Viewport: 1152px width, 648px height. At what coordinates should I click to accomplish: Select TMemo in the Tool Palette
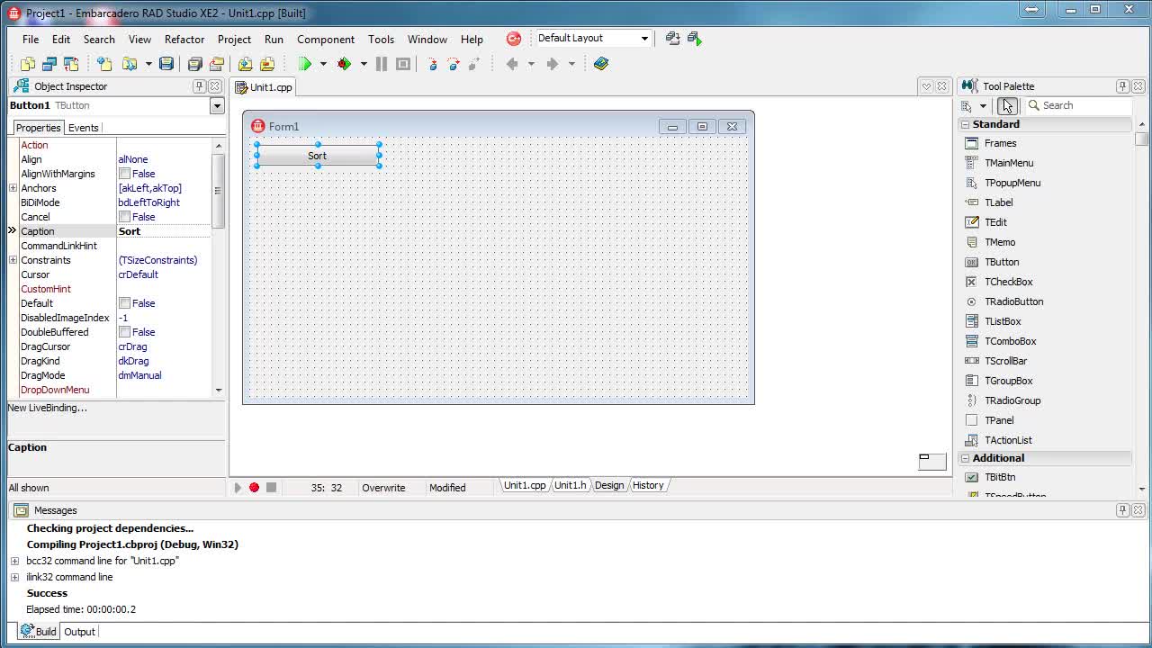1000,242
